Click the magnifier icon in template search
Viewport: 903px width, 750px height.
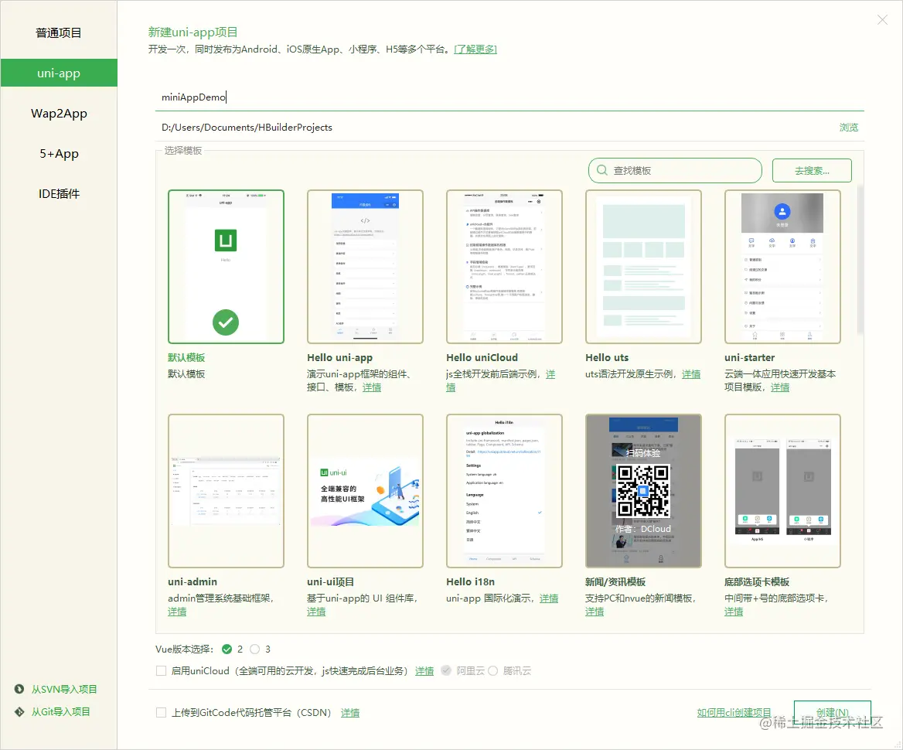point(601,171)
